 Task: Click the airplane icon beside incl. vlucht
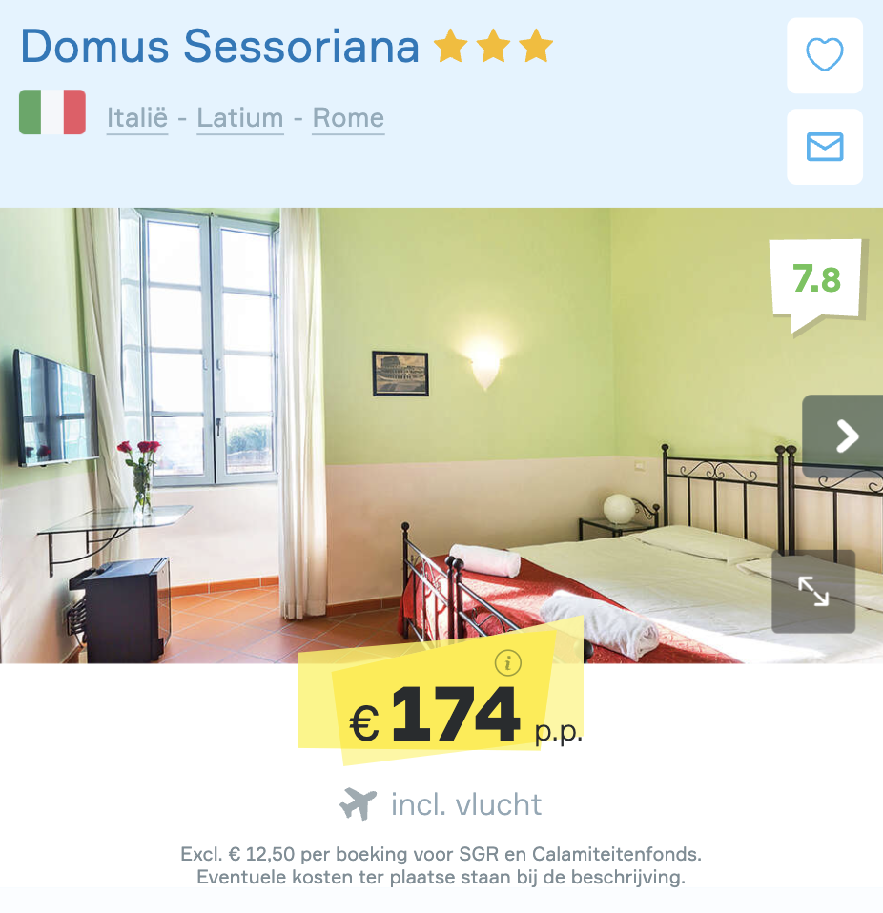(x=359, y=803)
